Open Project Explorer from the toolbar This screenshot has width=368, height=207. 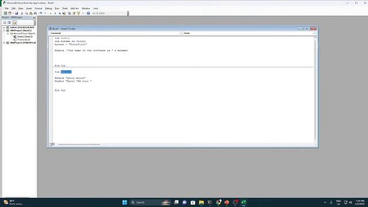click(x=70, y=13)
